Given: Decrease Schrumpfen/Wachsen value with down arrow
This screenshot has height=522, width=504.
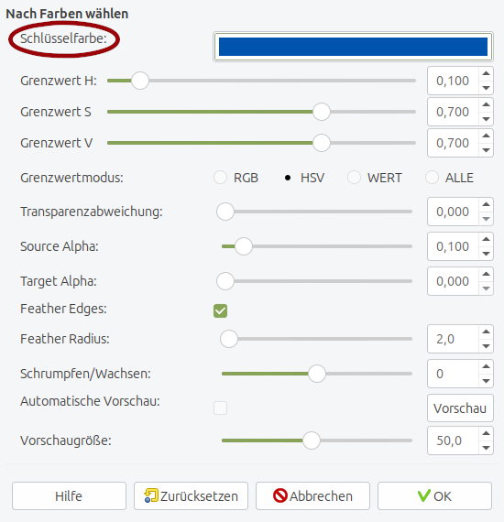Looking at the screenshot, I should pyautogui.click(x=486, y=381).
